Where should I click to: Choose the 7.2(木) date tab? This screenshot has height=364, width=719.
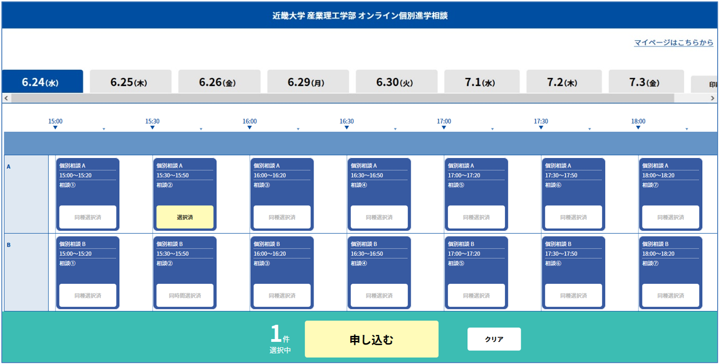[x=564, y=81]
